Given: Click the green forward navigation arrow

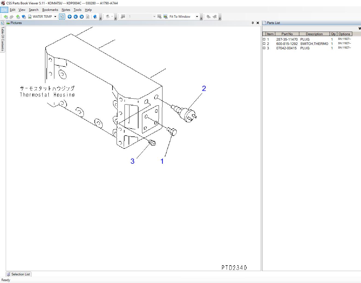Looking at the screenshot, I should coord(11,17).
